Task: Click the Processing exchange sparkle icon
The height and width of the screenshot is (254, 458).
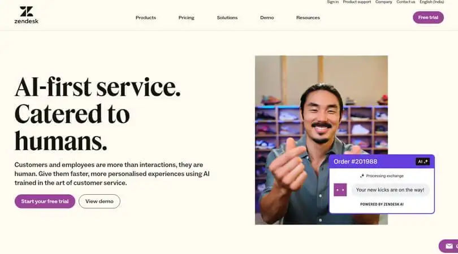Action: pyautogui.click(x=362, y=176)
